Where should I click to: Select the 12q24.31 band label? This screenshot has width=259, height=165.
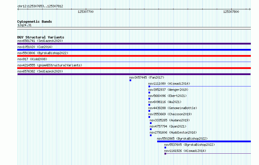tap(24, 25)
